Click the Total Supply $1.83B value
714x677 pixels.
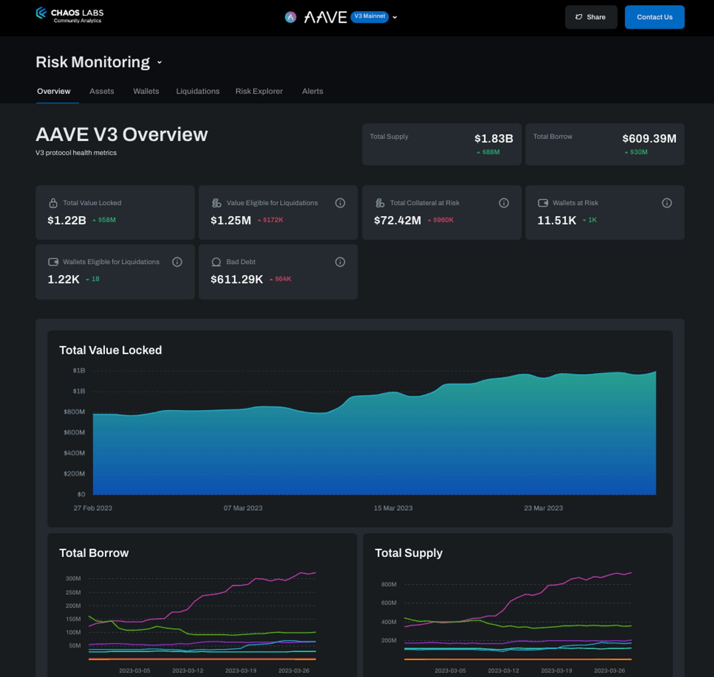point(493,139)
